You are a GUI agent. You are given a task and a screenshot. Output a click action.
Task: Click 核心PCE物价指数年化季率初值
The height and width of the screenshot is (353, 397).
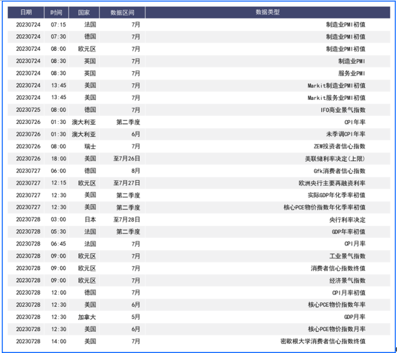(x=324, y=207)
